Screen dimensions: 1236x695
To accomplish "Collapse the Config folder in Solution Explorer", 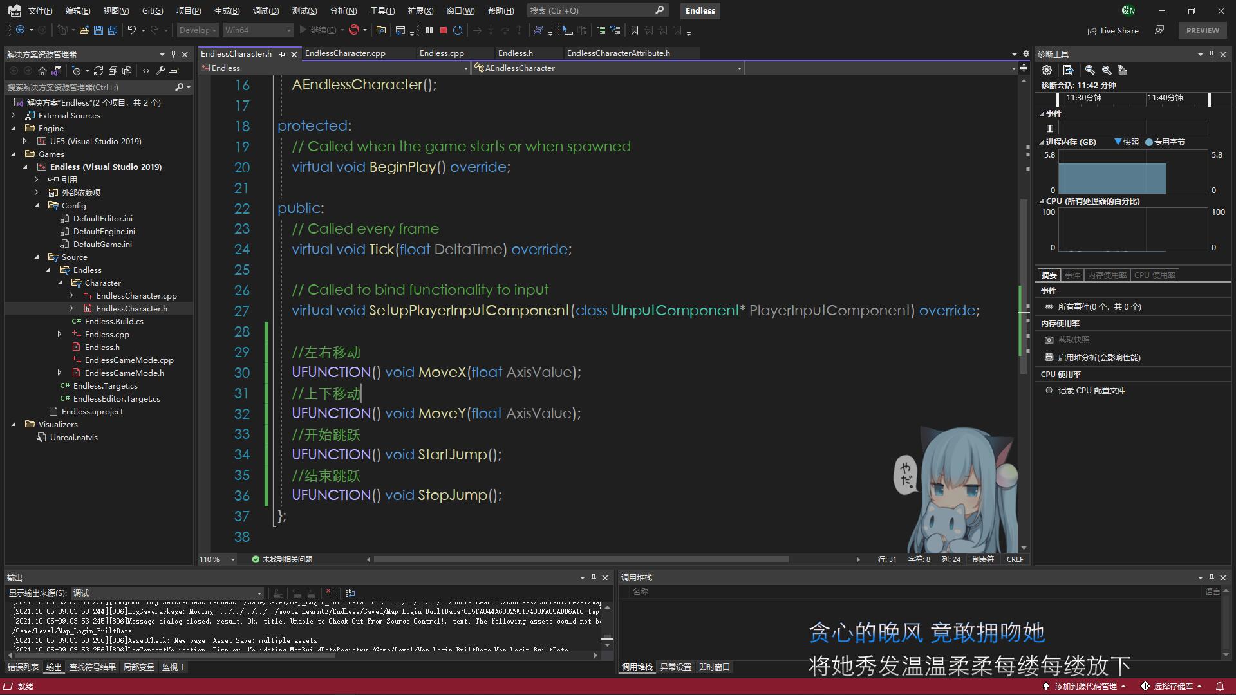I will pyautogui.click(x=37, y=205).
